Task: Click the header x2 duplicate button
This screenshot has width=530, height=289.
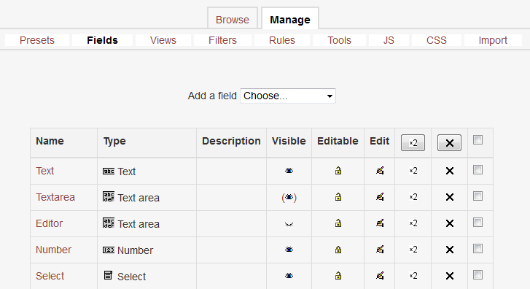Action: click(413, 142)
